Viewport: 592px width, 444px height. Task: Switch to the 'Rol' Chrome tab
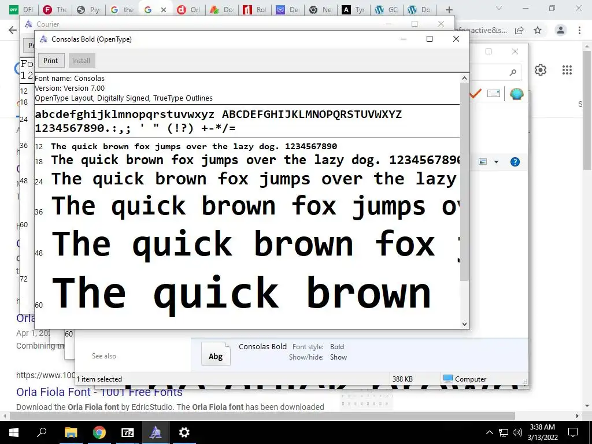tap(254, 10)
